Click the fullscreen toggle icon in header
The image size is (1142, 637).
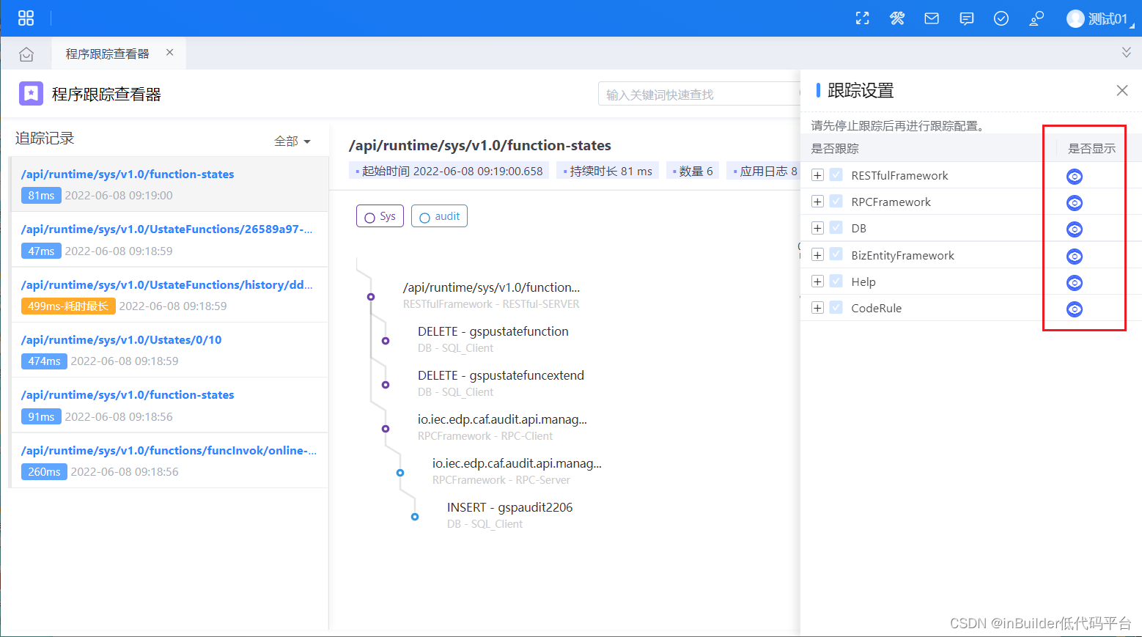[x=863, y=19]
